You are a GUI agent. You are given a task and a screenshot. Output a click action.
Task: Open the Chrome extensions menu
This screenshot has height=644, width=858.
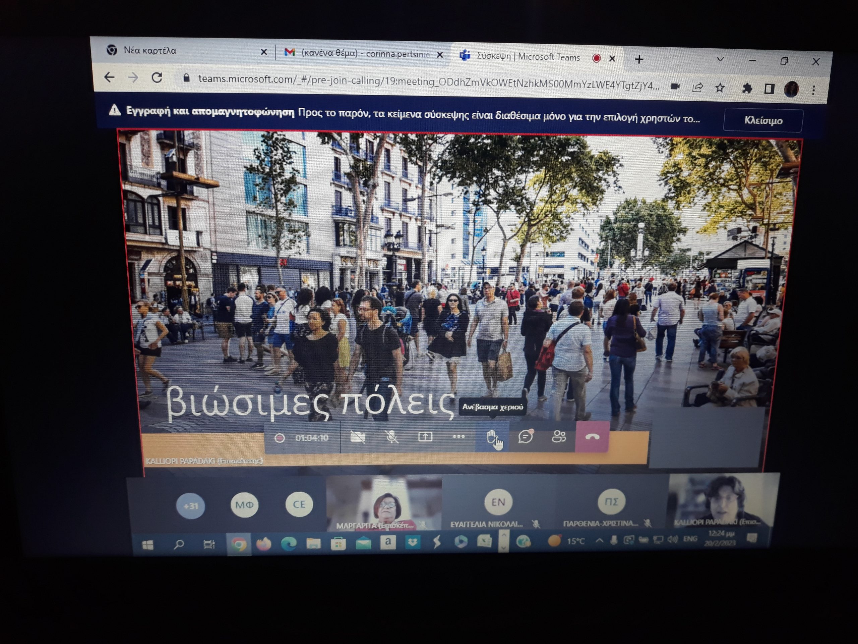[747, 89]
